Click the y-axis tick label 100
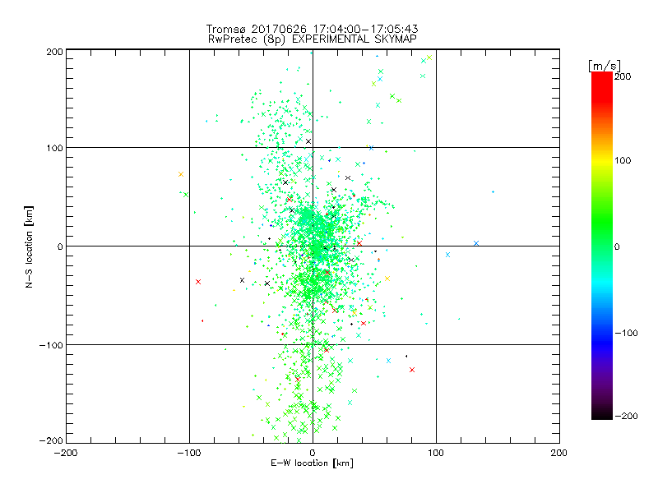The height and width of the screenshot is (493, 658). (55, 148)
